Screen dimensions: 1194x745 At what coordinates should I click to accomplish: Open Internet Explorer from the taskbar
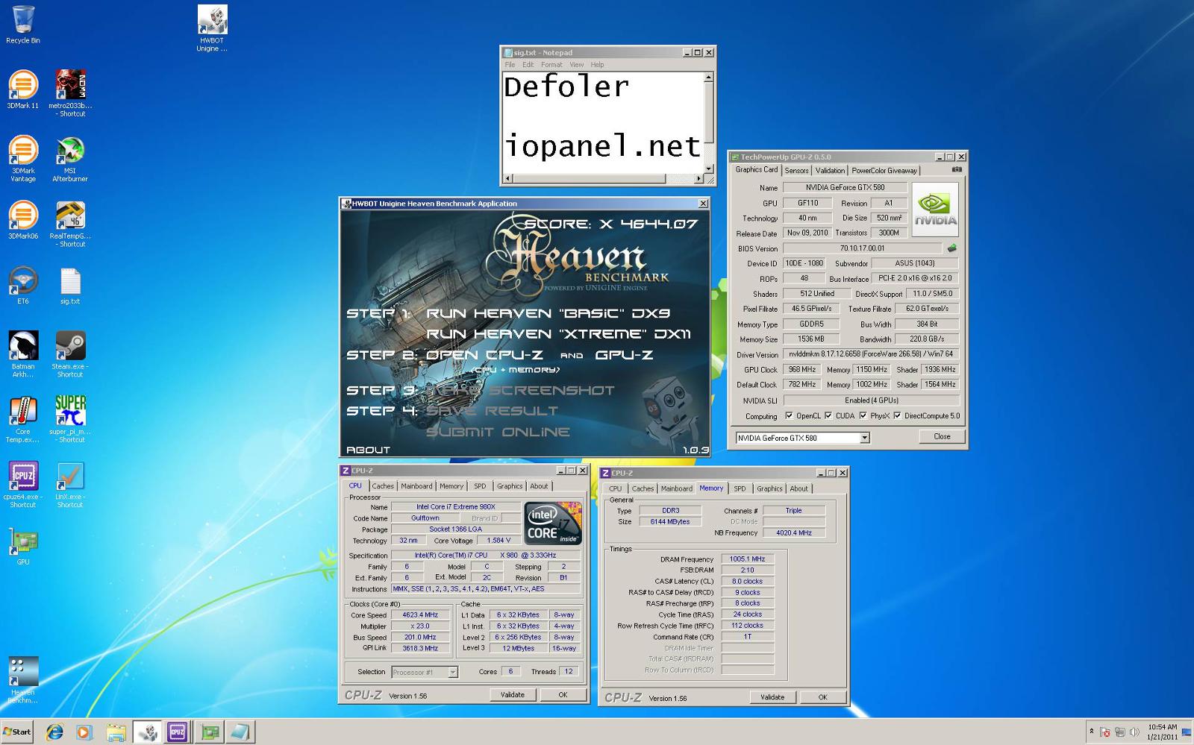point(54,732)
